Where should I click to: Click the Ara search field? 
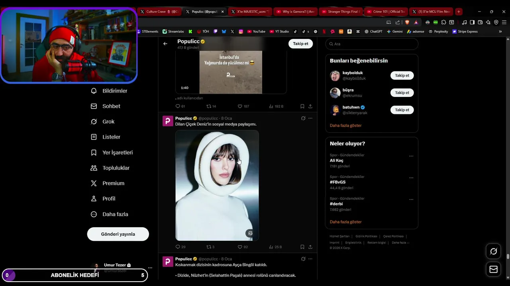pyautogui.click(x=372, y=44)
